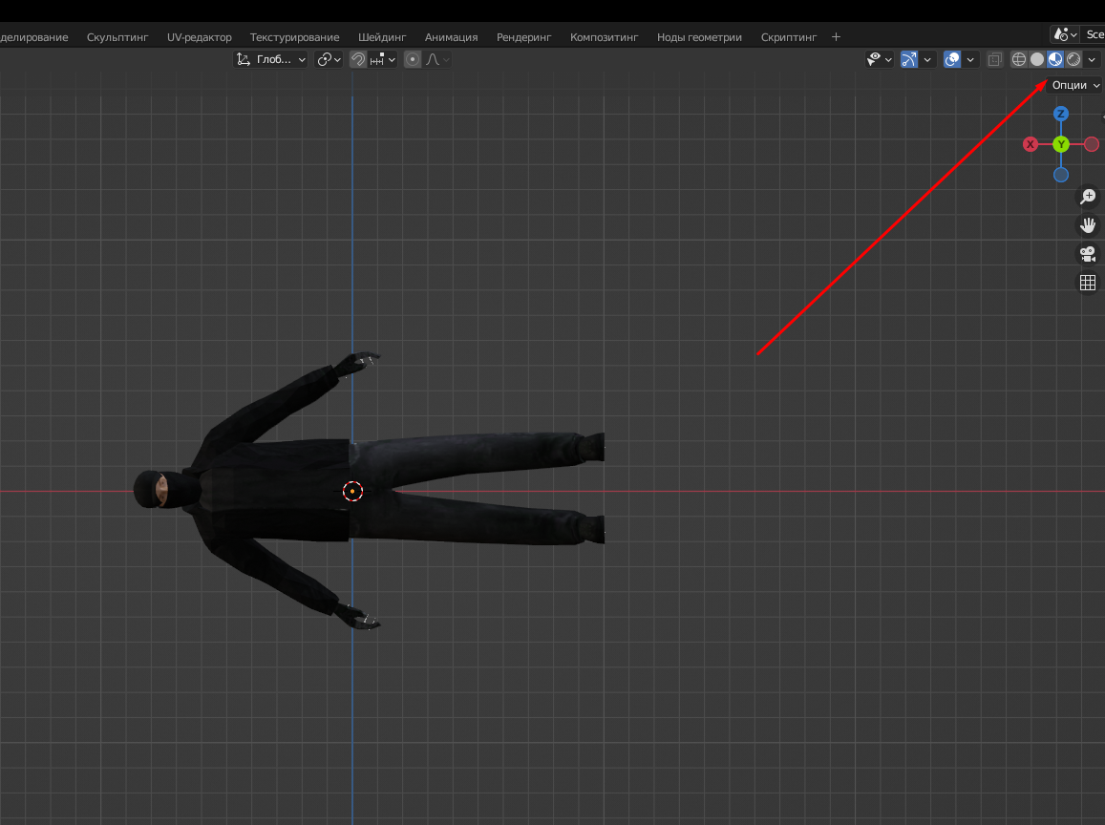This screenshot has height=825, width=1105.
Task: Click the zoom magnifier icon in viewport
Action: coord(1087,197)
